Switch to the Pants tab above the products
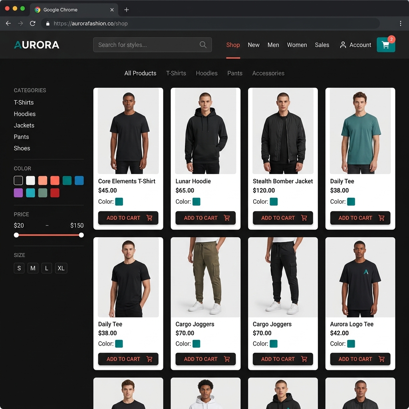The image size is (409, 409). pos(235,73)
